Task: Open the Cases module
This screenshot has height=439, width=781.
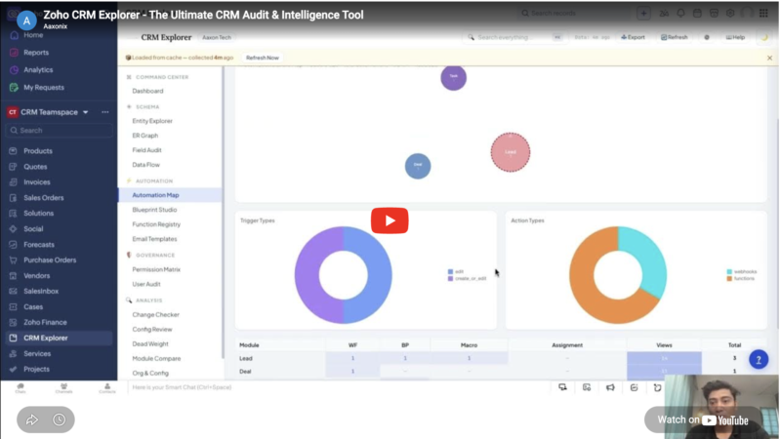Action: pos(33,306)
